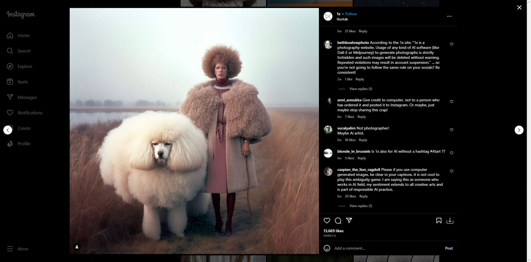Image resolution: width=531 pixels, height=262 pixels.
Task: Like vuralyalim's comment
Action: tap(451, 130)
